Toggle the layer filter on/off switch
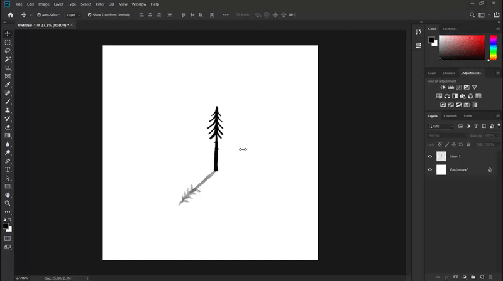The image size is (503, 281). tap(499, 125)
